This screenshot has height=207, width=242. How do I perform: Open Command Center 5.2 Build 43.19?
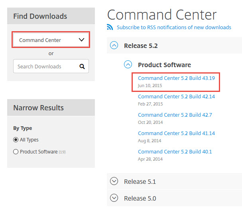[x=176, y=78]
